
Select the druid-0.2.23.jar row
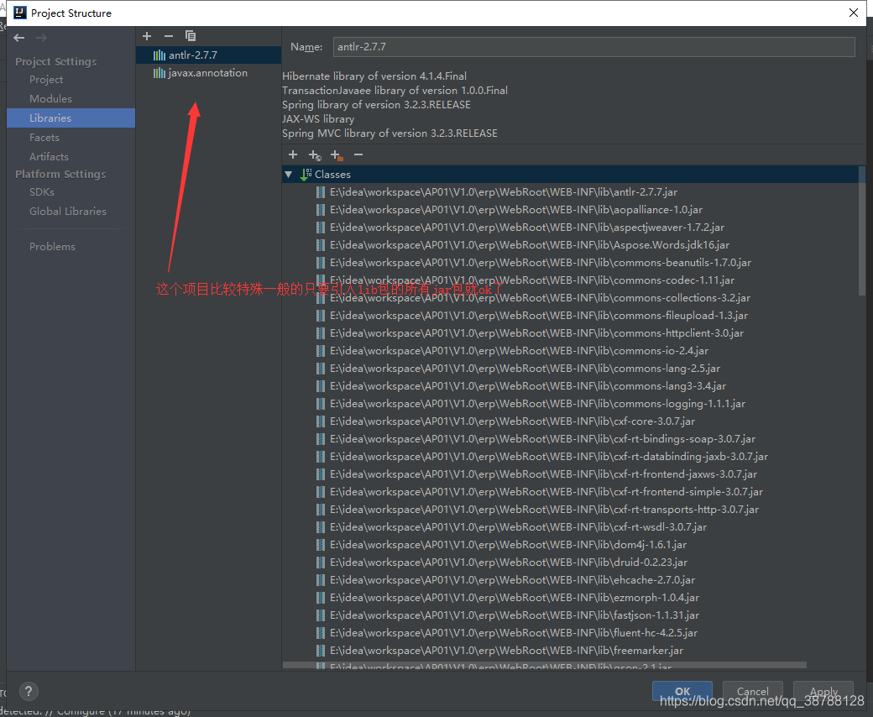570,563
